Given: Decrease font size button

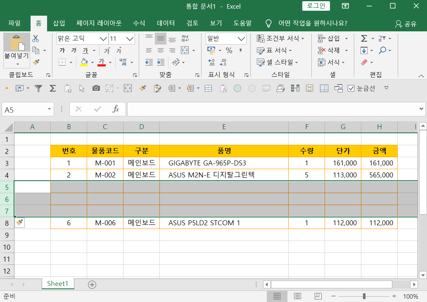Looking at the screenshot, I should (x=119, y=50).
